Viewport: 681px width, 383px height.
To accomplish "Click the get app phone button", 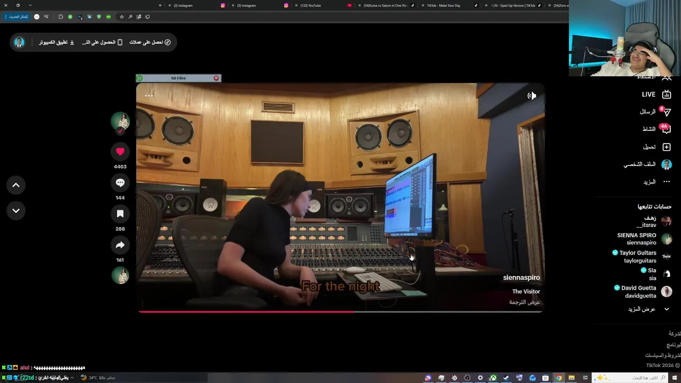I will coord(102,42).
